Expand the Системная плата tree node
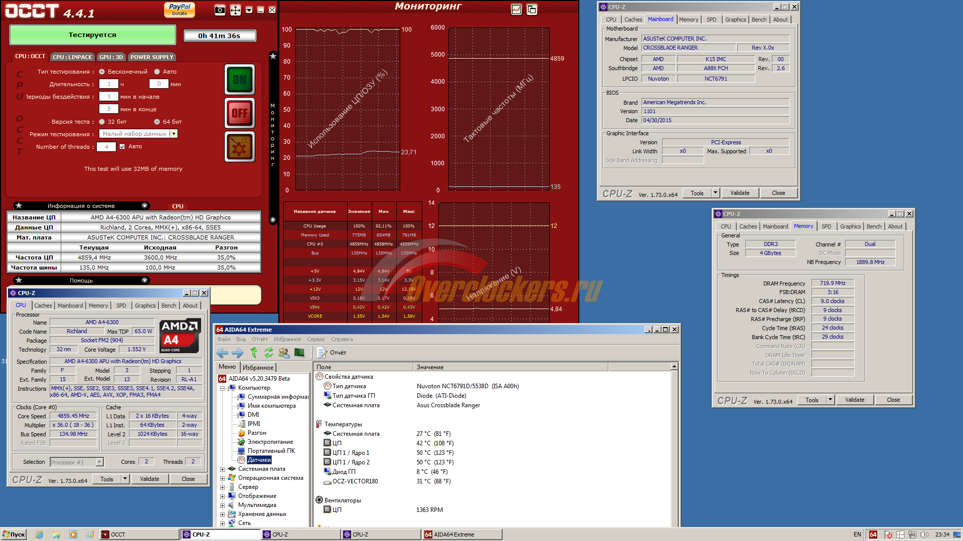The width and height of the screenshot is (963, 541). (222, 469)
